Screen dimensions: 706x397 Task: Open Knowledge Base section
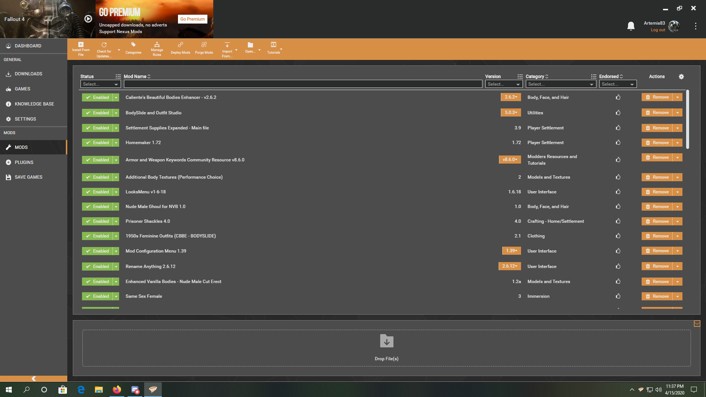[33, 104]
